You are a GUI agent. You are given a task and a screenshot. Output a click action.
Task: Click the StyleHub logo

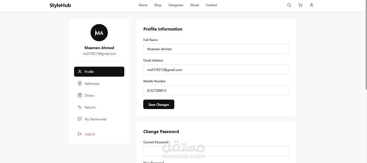point(60,5)
